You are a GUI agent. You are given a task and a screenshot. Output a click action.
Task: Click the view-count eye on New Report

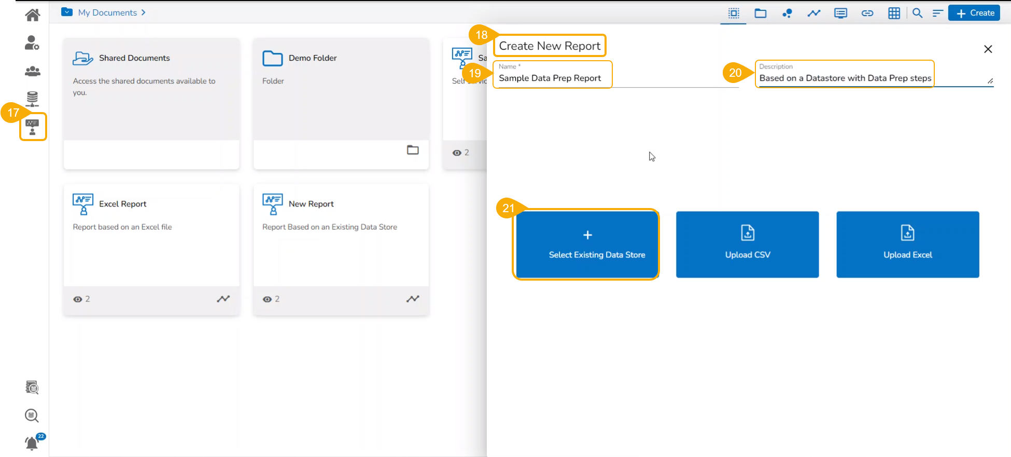(268, 299)
